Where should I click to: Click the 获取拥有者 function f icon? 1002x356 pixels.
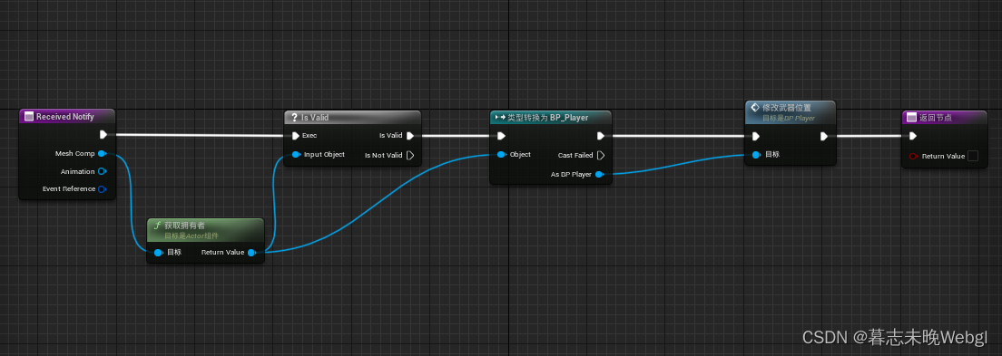158,226
